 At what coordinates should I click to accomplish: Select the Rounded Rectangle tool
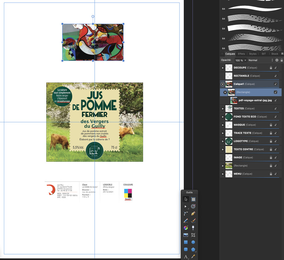click(x=186, y=249)
